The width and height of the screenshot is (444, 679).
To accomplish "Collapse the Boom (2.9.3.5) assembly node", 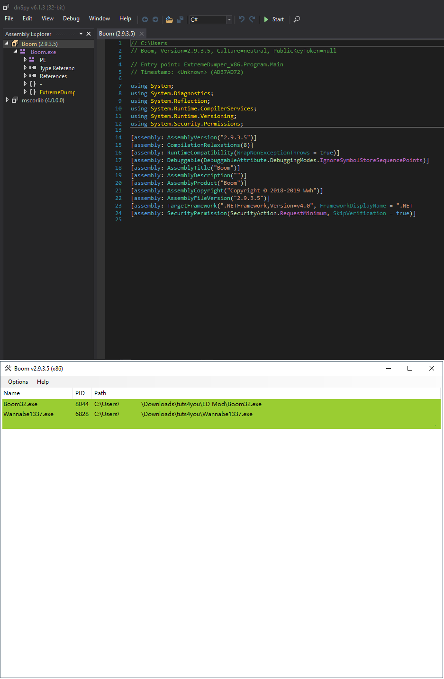I will click(x=7, y=44).
